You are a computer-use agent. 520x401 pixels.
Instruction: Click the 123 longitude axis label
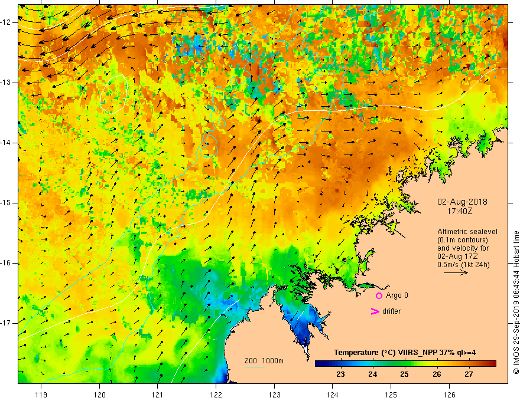point(274,395)
